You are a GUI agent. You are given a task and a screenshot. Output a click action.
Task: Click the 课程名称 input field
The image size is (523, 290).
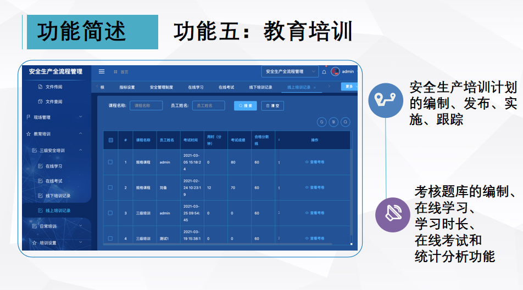[146, 106]
